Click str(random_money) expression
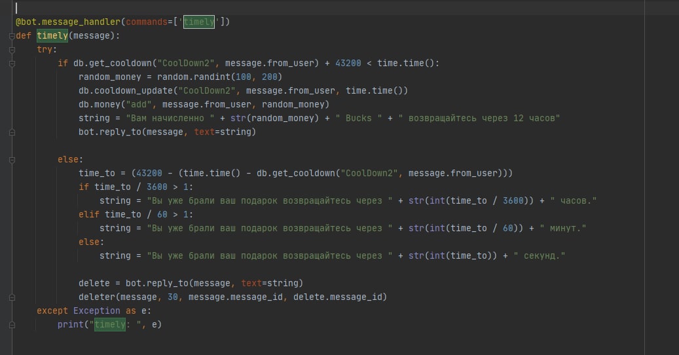Viewport: 679px width, 355px height. pos(274,118)
